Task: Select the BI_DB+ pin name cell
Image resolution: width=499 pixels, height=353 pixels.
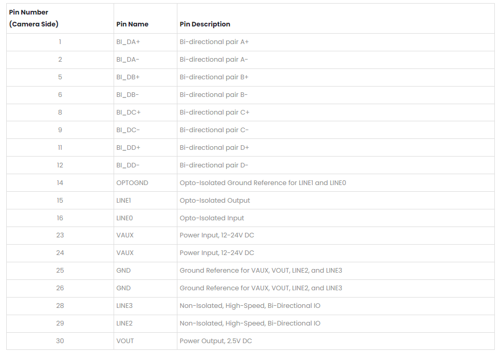Action: 128,77
